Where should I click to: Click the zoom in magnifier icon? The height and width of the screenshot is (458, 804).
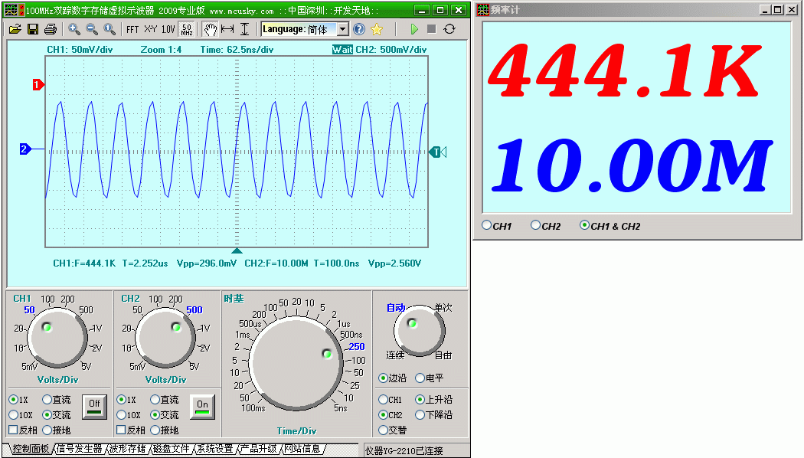click(x=74, y=29)
